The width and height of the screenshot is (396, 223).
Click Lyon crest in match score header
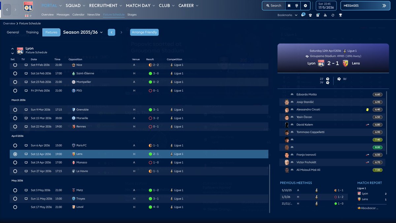click(321, 63)
